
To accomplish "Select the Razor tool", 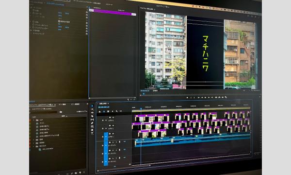I will (92, 116).
